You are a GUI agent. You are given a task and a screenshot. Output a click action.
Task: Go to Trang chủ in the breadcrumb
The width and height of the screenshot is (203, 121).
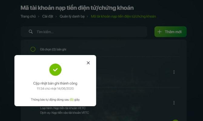click(x=28, y=16)
